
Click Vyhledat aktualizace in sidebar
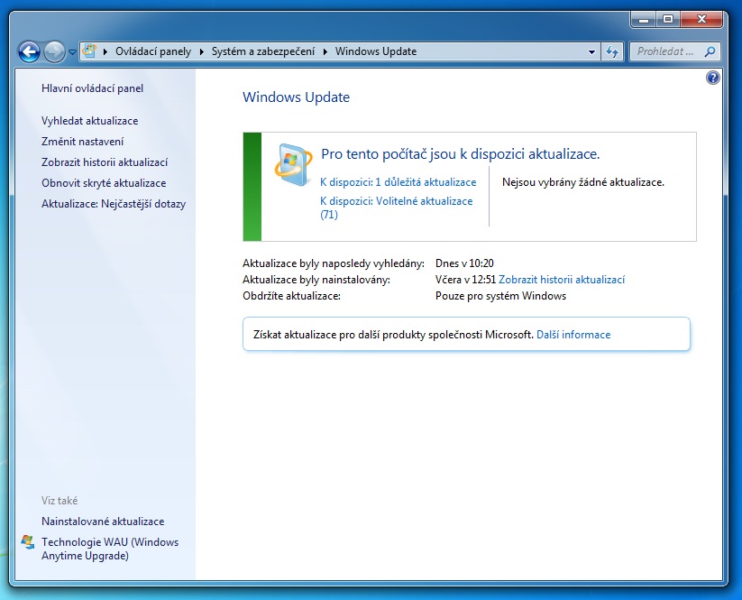(90, 121)
